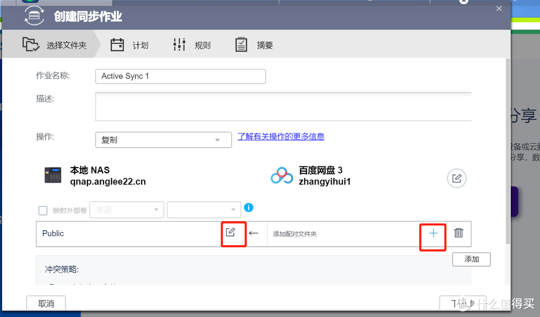This screenshot has width=540, height=317.
Task: Delete the folder pairing row
Action: (x=458, y=233)
